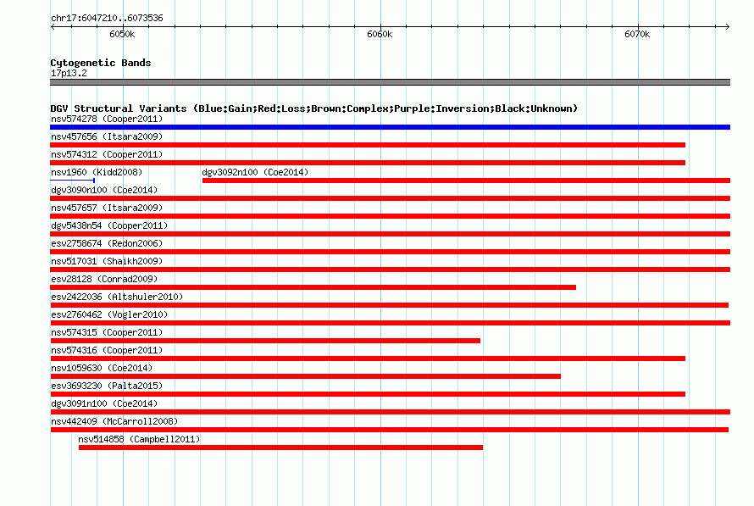This screenshot has height=506, width=754.
Task: Click the esv2758674 (Redon2006) label
Action: 107,243
